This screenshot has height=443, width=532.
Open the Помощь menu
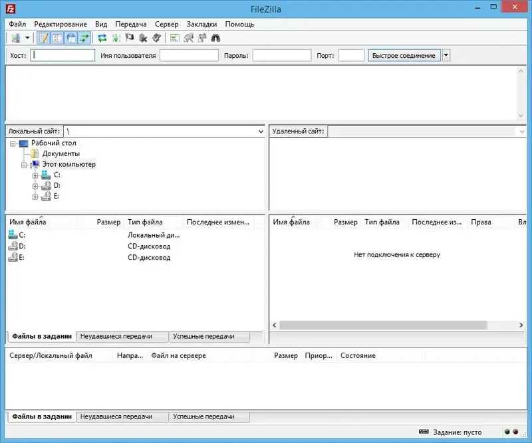[x=240, y=24]
